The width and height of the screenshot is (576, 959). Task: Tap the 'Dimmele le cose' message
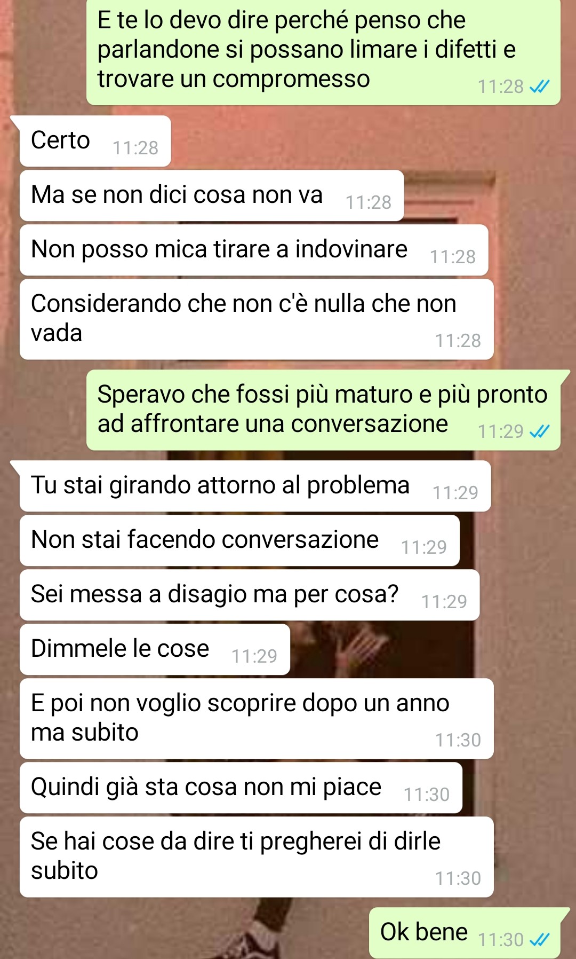(x=155, y=649)
